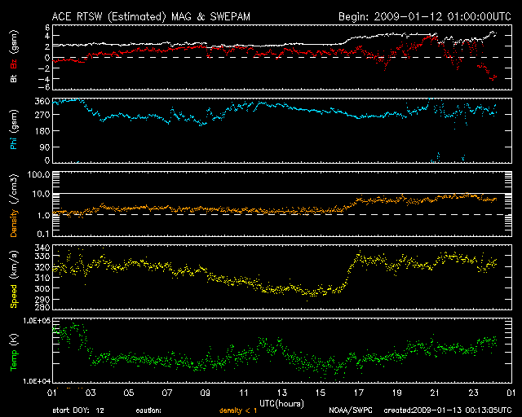
Task: Click the 'Temp (K)' axis label
Action: click(14, 352)
